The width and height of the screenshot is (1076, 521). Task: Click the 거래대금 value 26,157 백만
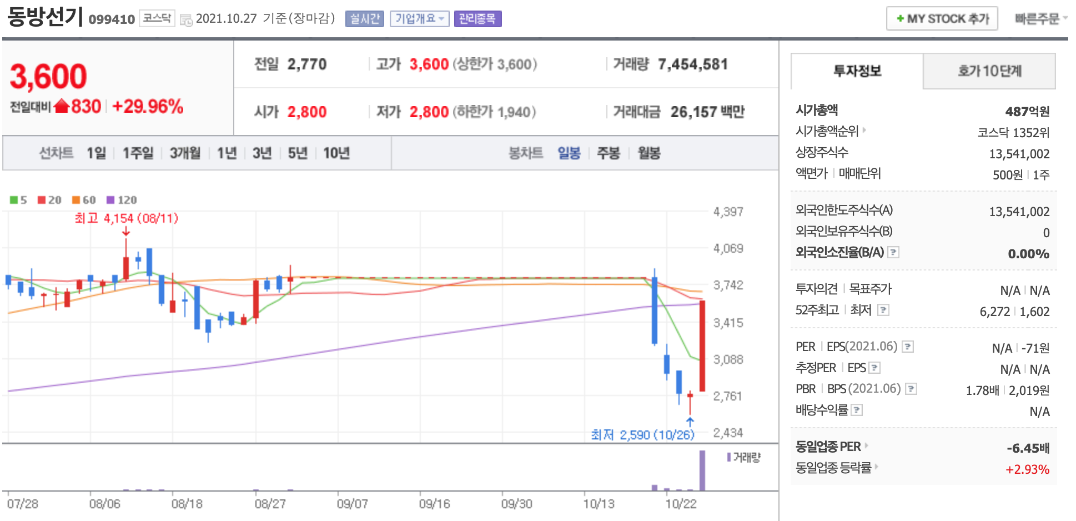coord(707,112)
